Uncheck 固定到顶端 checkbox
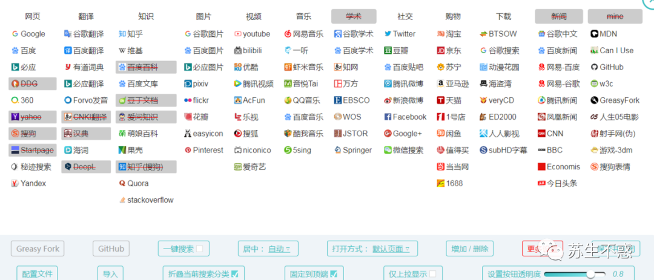The image size is (654, 280). click(x=334, y=274)
